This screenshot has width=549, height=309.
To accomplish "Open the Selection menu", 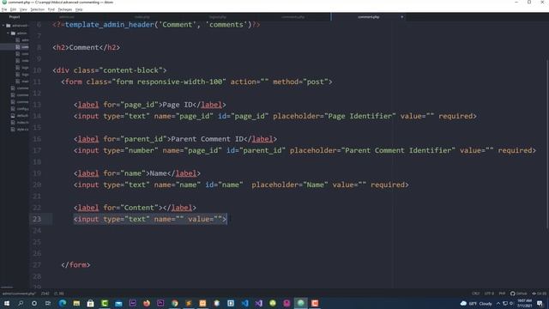I will pyautogui.click(x=37, y=9).
